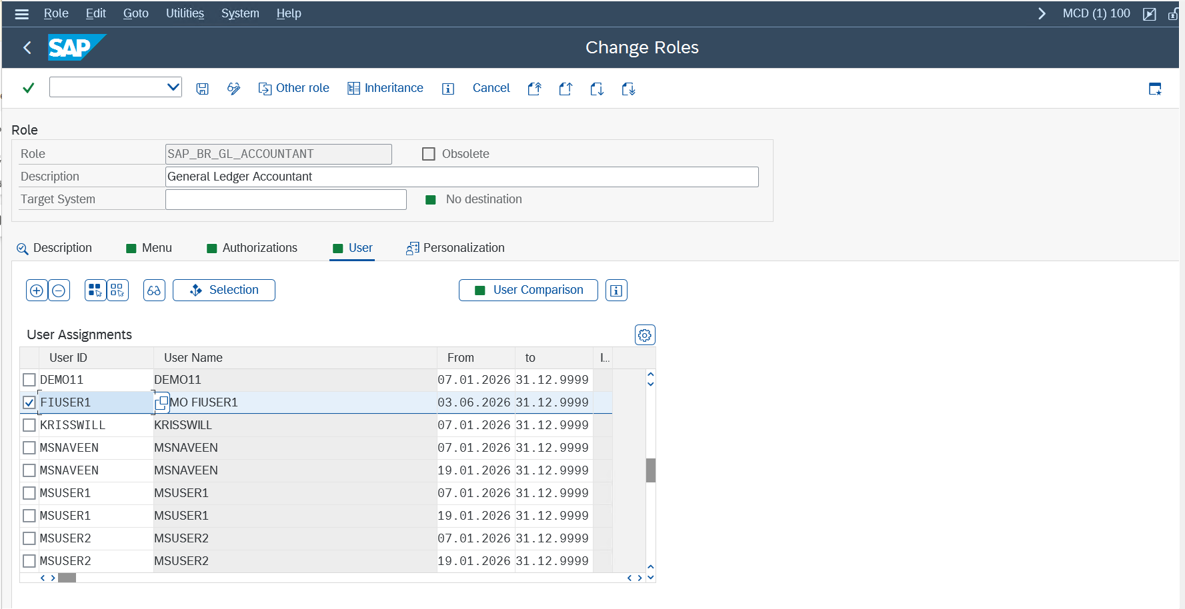Check MSUSER1 row dated 19.01.2026

[29, 516]
